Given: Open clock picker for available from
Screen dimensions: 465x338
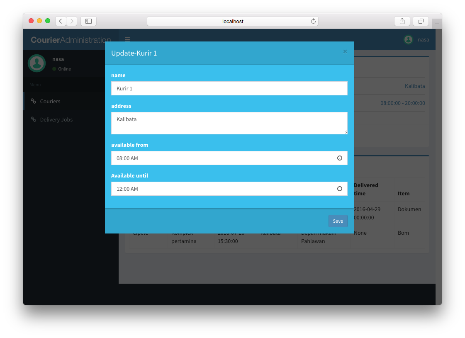Looking at the screenshot, I should click(340, 158).
